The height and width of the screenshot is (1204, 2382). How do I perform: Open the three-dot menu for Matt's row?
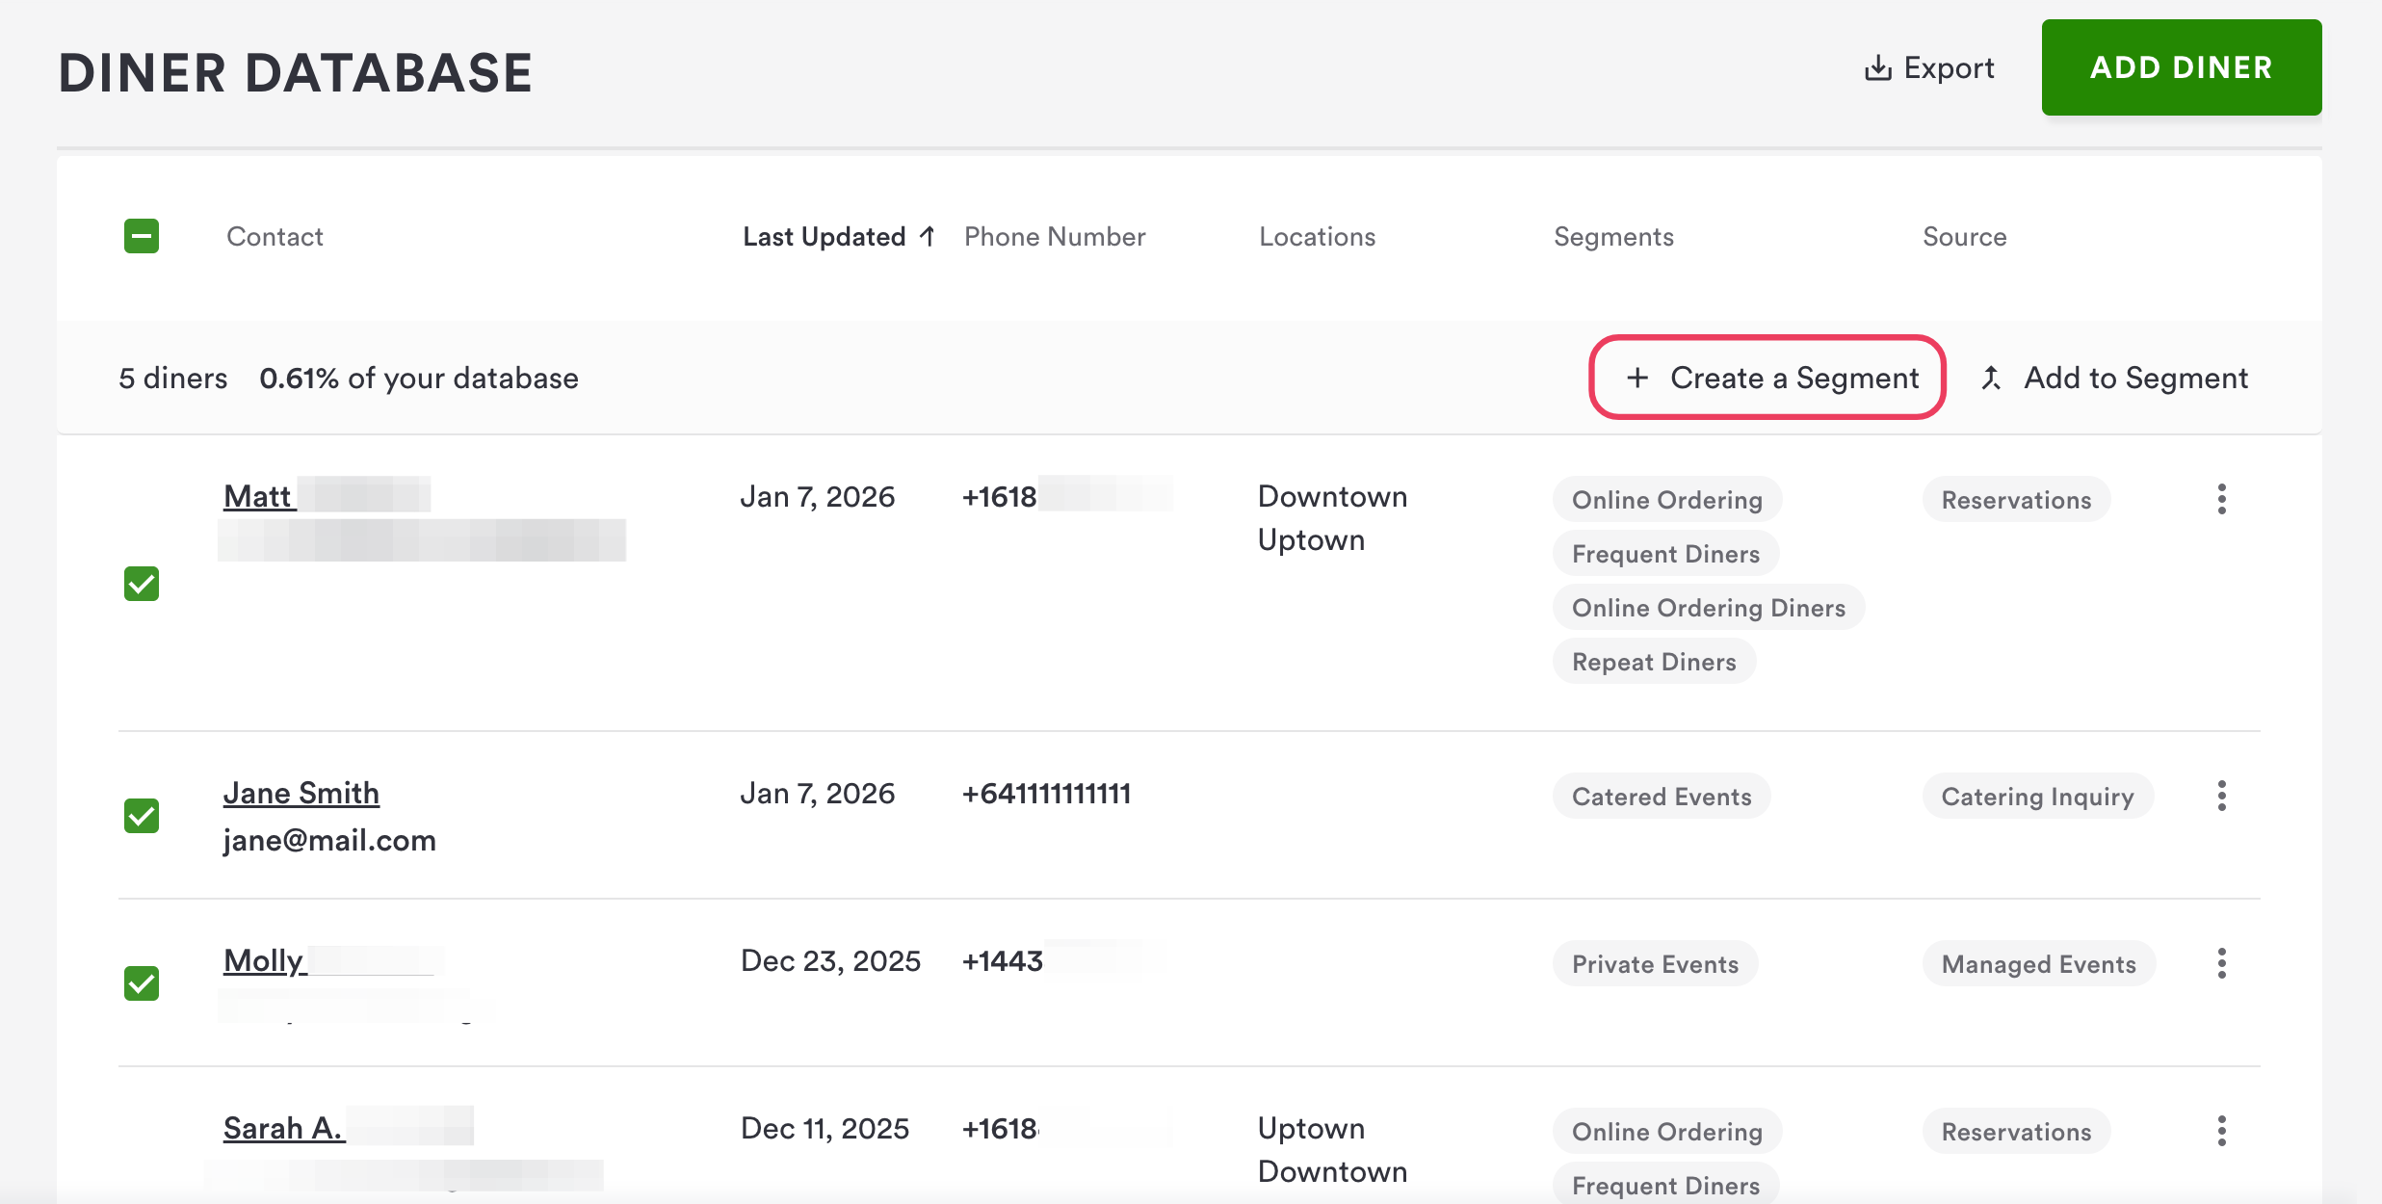click(x=2221, y=499)
